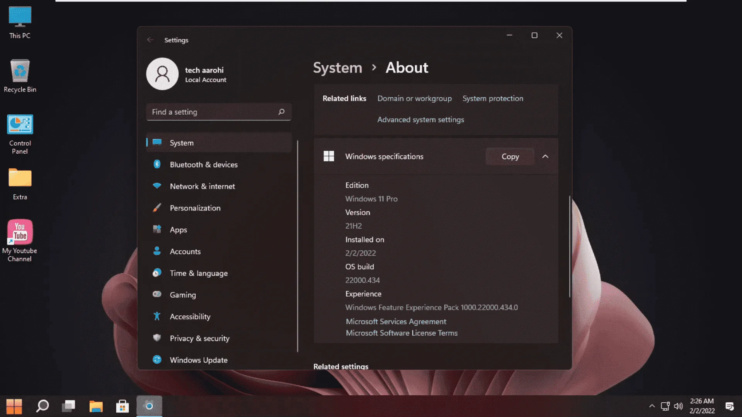The height and width of the screenshot is (417, 742).
Task: Show hidden tray icons
Action: click(x=652, y=406)
